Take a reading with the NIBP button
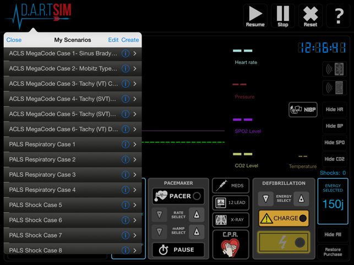Screen dimensions: 354x265 pyautogui.click(x=303, y=109)
